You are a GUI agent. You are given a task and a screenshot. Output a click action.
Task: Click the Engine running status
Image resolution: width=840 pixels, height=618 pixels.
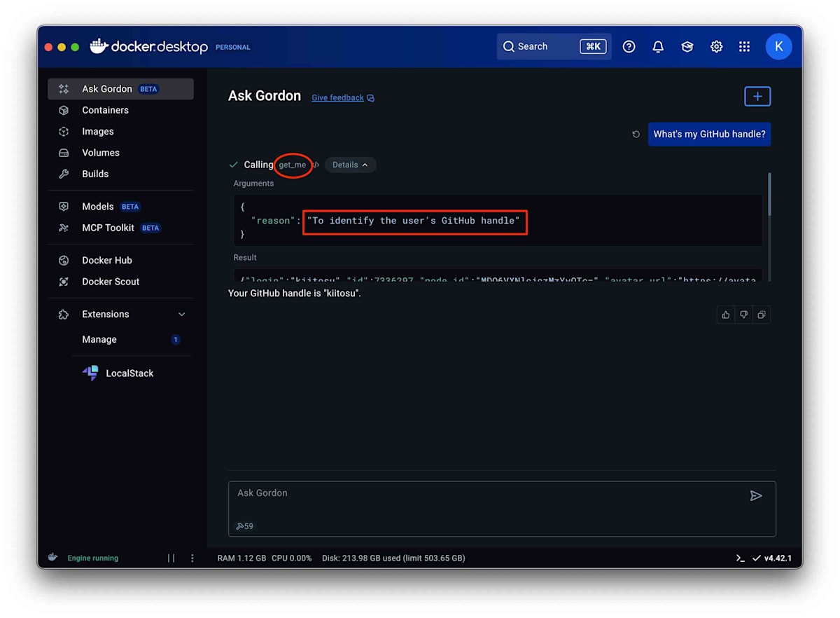coord(93,558)
